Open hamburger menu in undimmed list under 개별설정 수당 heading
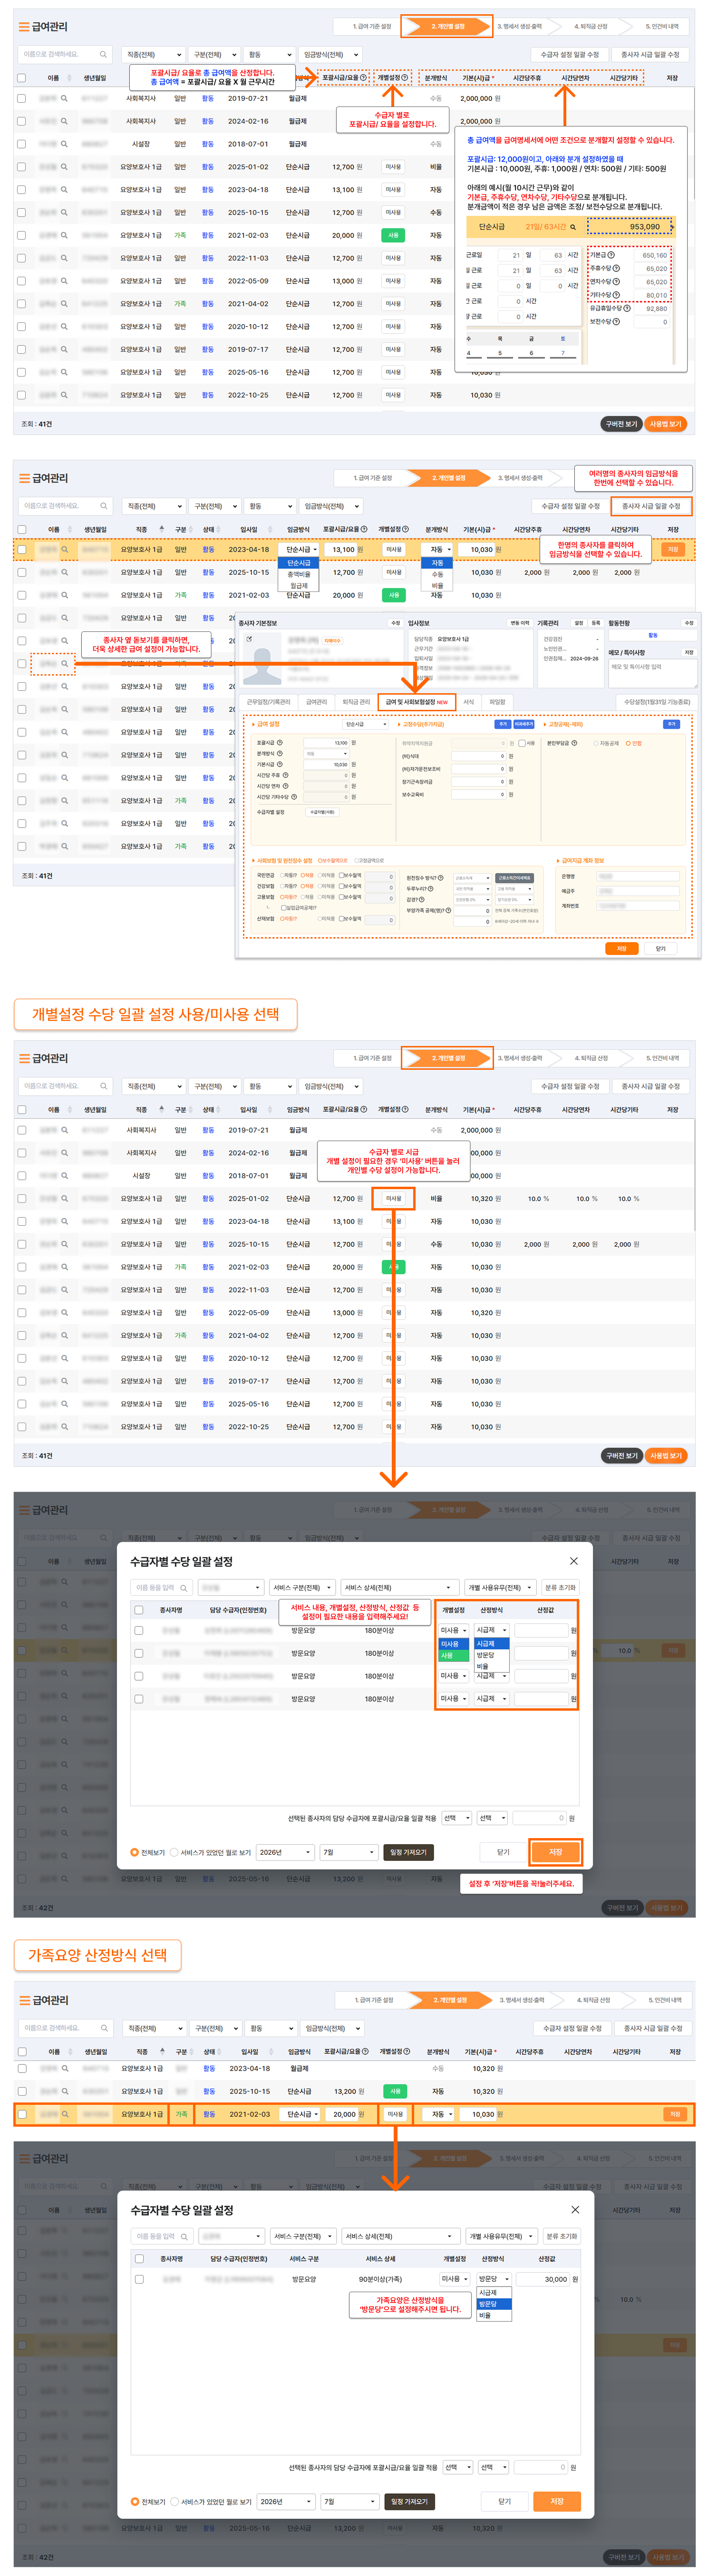The width and height of the screenshot is (708, 2576). tap(25, 1058)
